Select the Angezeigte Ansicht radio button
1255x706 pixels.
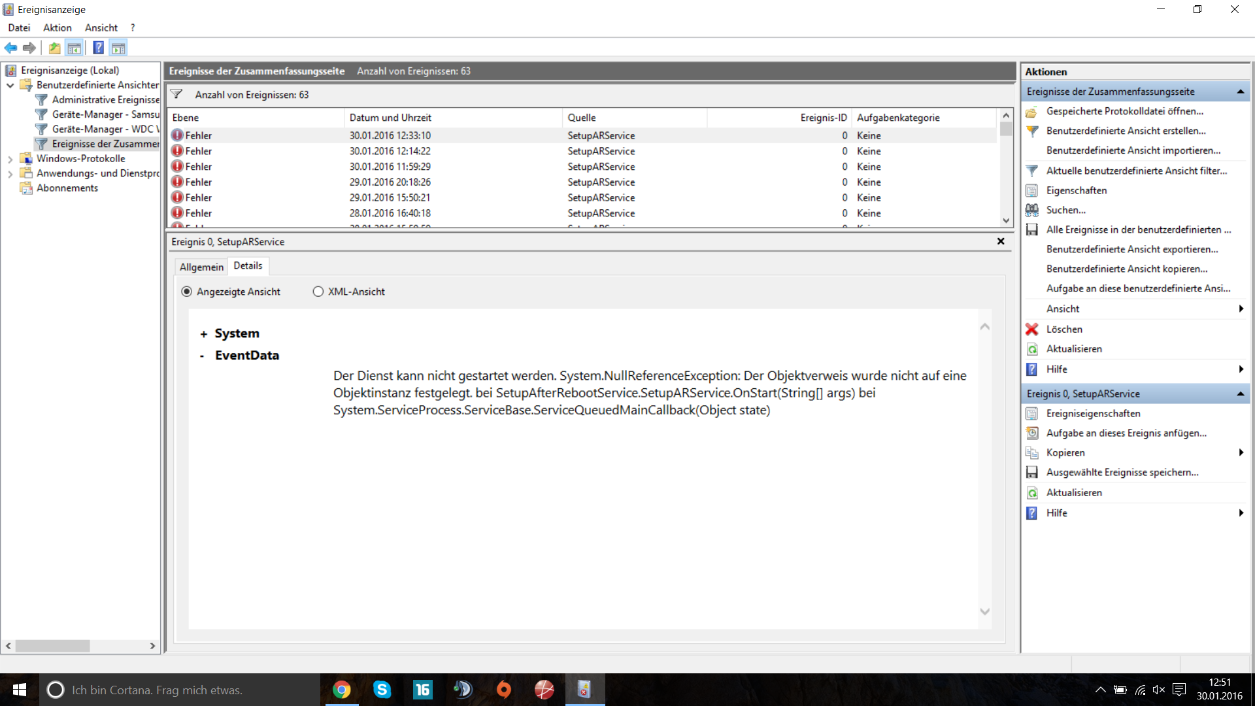187,292
